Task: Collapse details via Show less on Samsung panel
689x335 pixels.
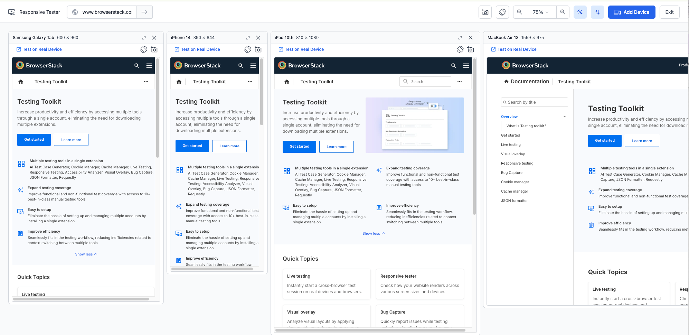Action: [86, 254]
